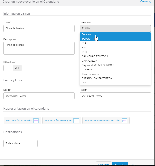This screenshot has height=166, width=155.
Task: Expand the Toda la clase dropdown
Action: pos(21,143)
